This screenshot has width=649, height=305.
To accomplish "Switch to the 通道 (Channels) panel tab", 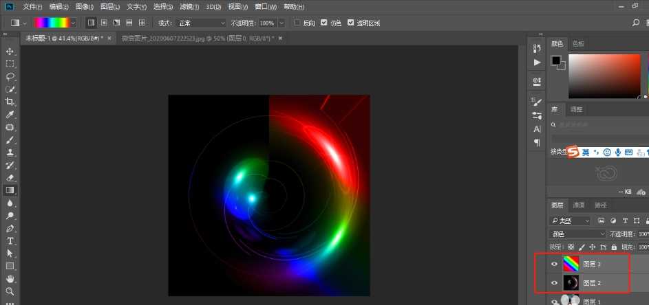I will click(x=579, y=205).
